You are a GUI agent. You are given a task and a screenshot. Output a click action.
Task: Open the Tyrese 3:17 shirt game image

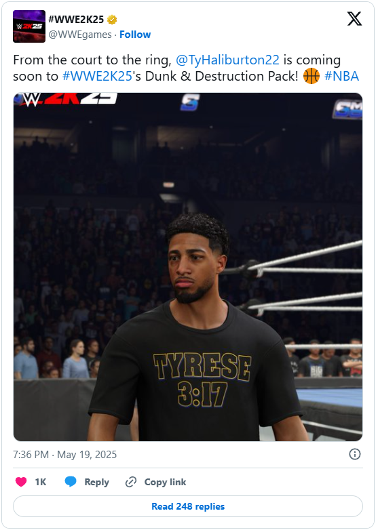coord(188,267)
